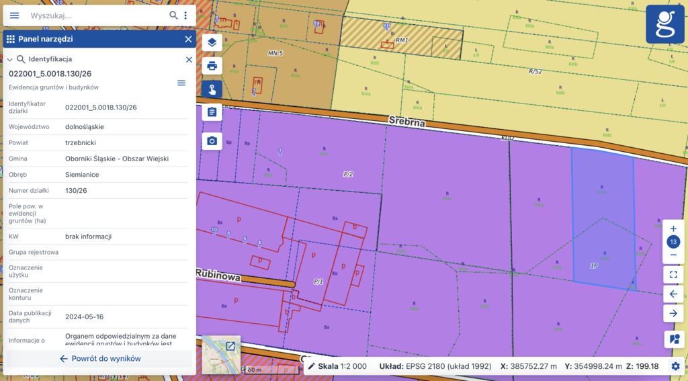Click the search magnifier icon
The height and width of the screenshot is (381, 688).
click(x=173, y=15)
